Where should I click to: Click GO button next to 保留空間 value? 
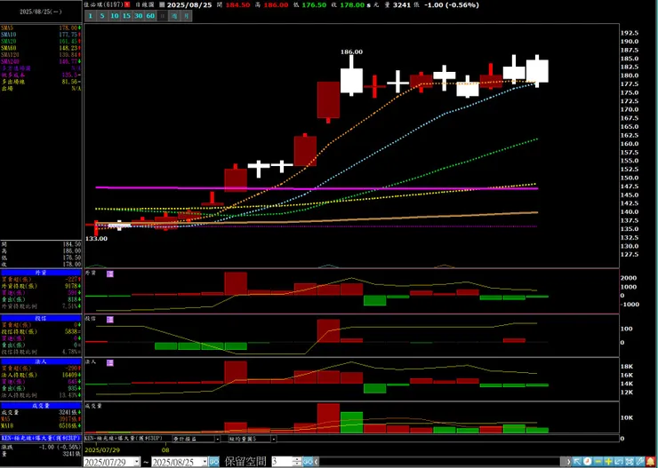pos(308,462)
